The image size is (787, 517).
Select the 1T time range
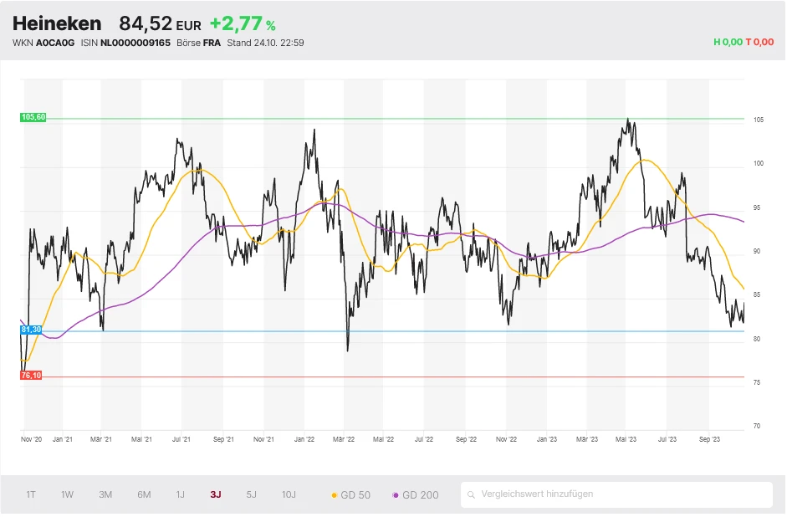click(31, 494)
